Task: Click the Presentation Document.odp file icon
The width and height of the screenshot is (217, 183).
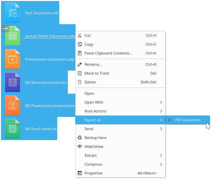Action: coord(13,59)
